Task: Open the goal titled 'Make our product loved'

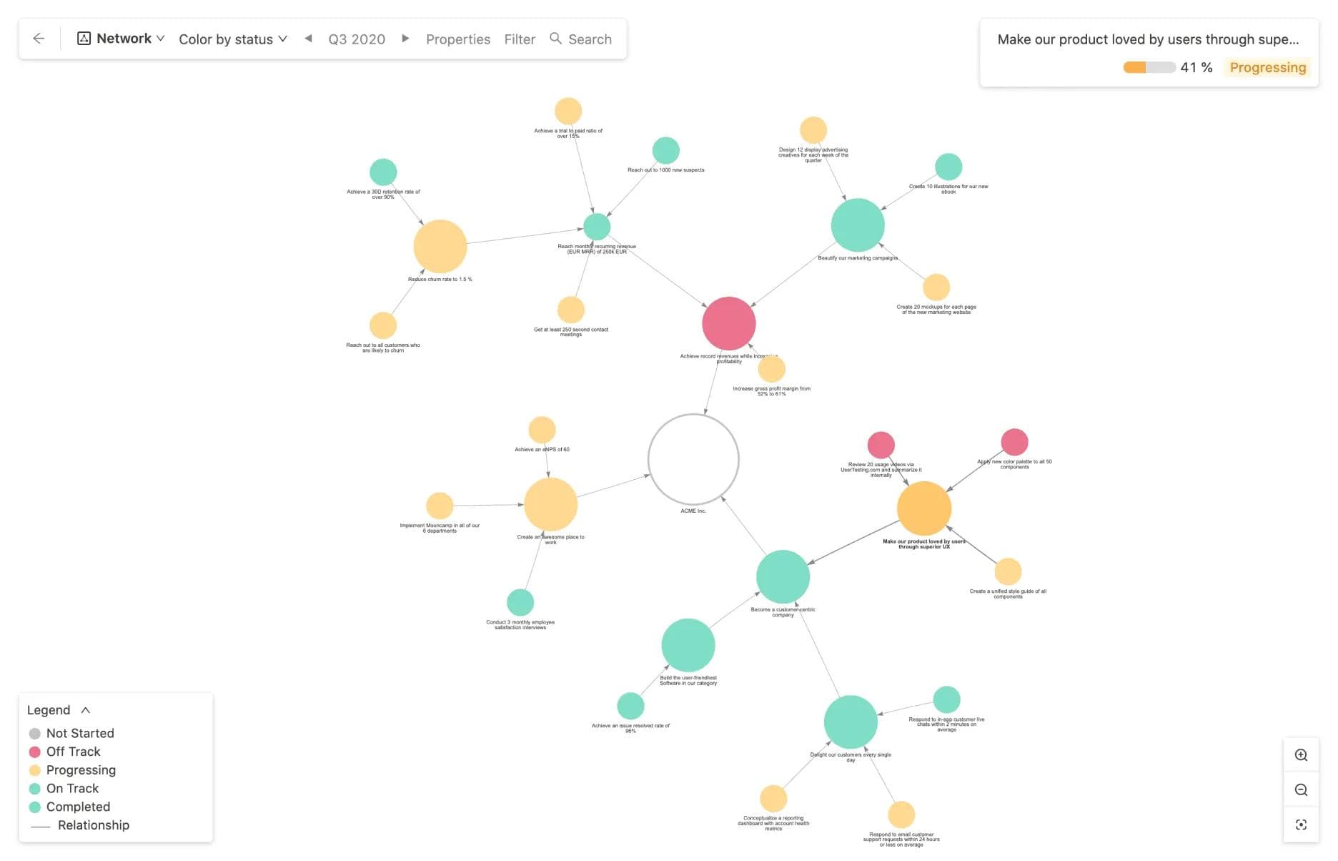Action: [1148, 39]
